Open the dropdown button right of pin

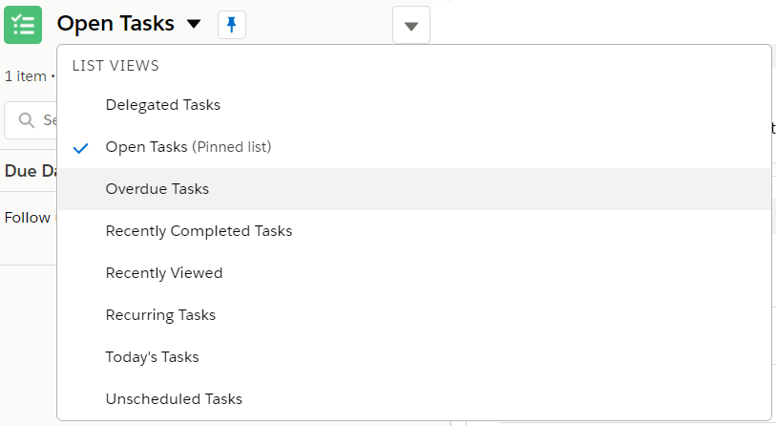(411, 25)
